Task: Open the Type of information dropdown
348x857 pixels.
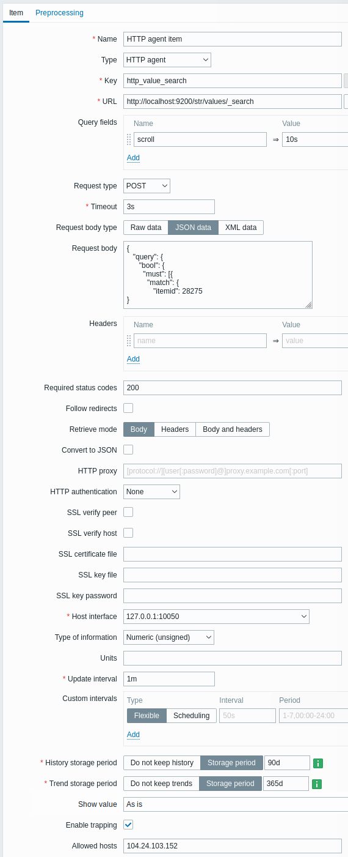Action: click(x=169, y=637)
